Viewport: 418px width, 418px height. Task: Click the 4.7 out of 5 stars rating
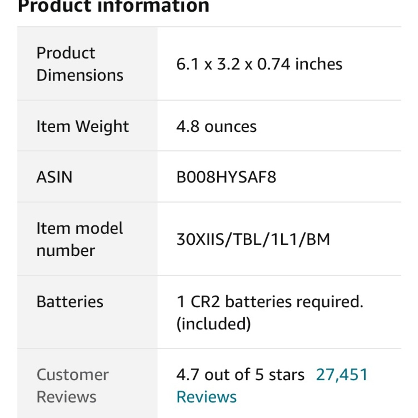[x=240, y=375]
